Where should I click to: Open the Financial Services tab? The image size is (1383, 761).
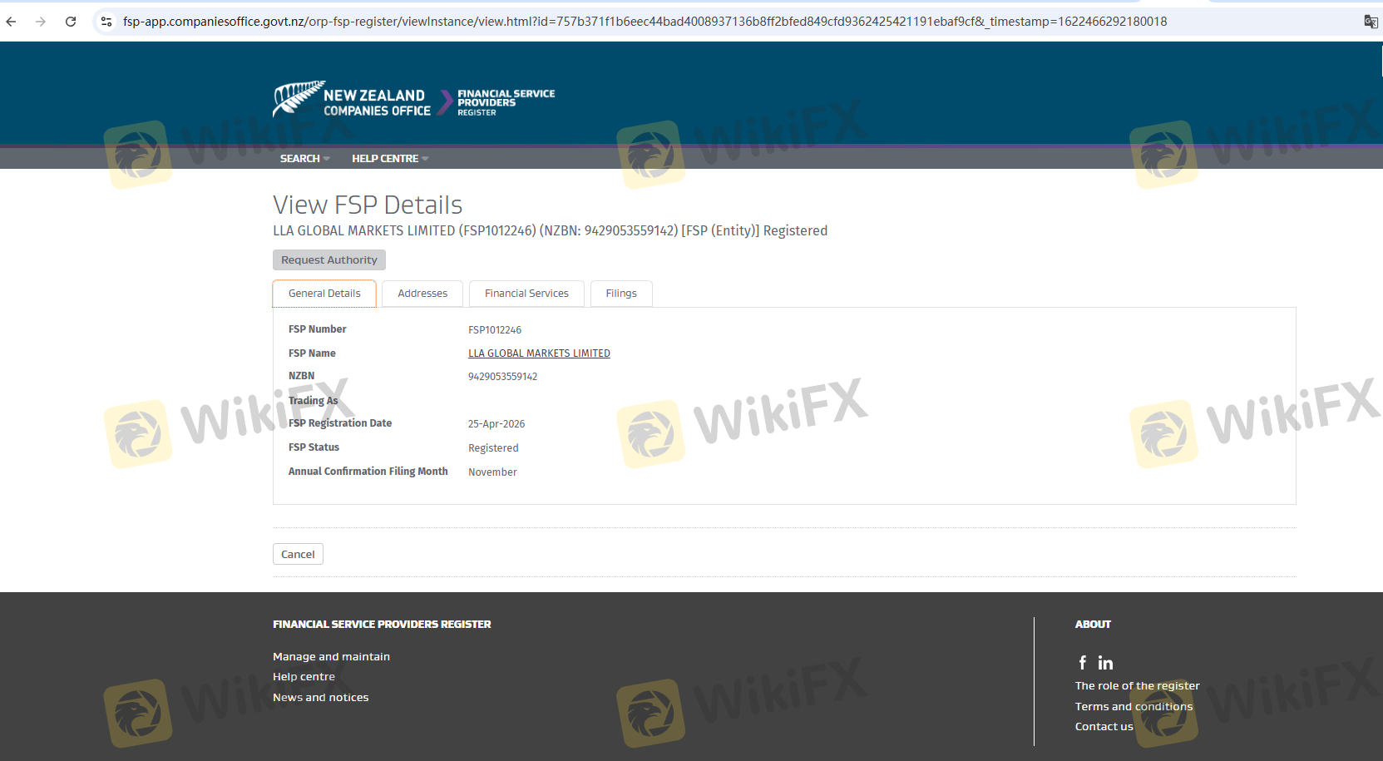[x=526, y=294]
